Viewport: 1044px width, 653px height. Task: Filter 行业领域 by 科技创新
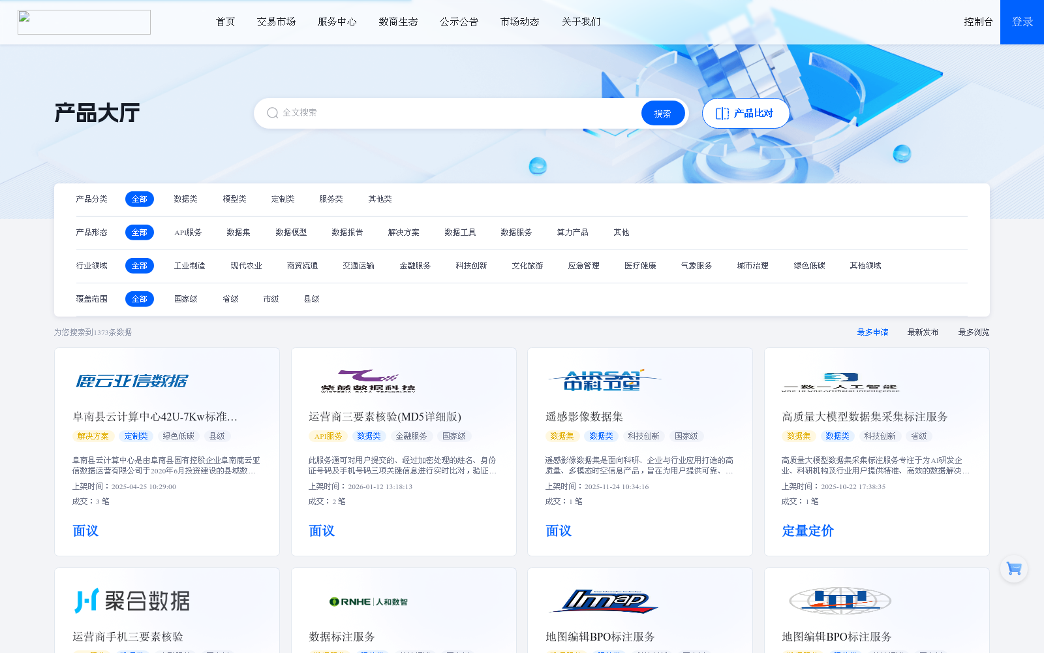pos(472,266)
